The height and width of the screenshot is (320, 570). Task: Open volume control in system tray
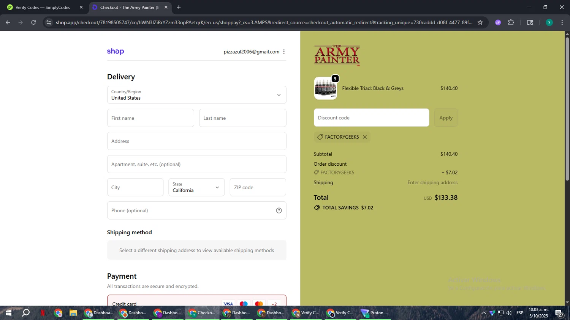coord(509,313)
